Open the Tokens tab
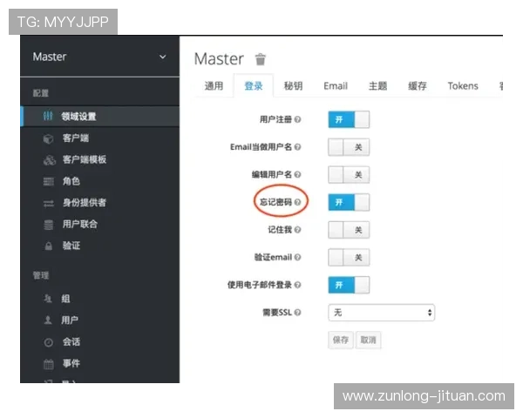 (463, 86)
